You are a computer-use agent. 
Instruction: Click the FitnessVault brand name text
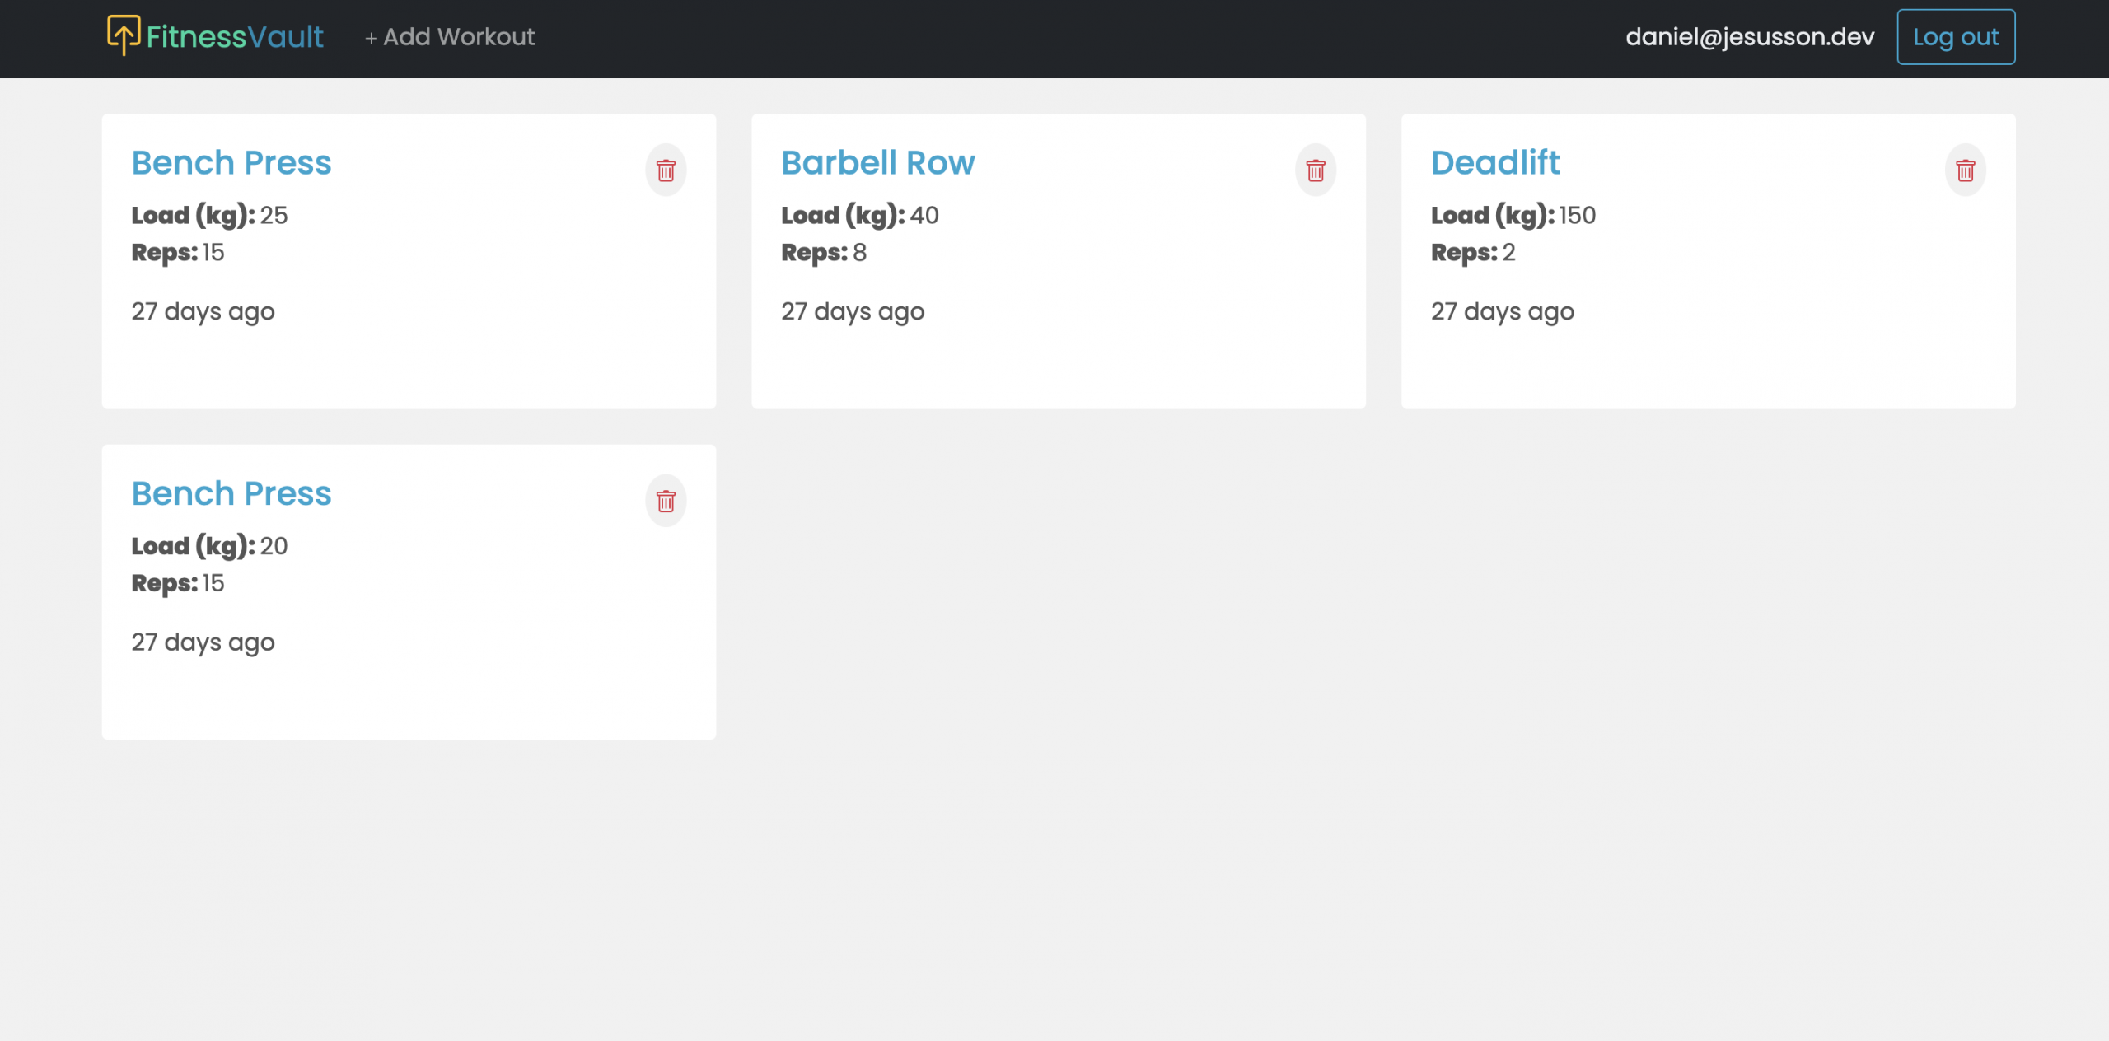235,37
